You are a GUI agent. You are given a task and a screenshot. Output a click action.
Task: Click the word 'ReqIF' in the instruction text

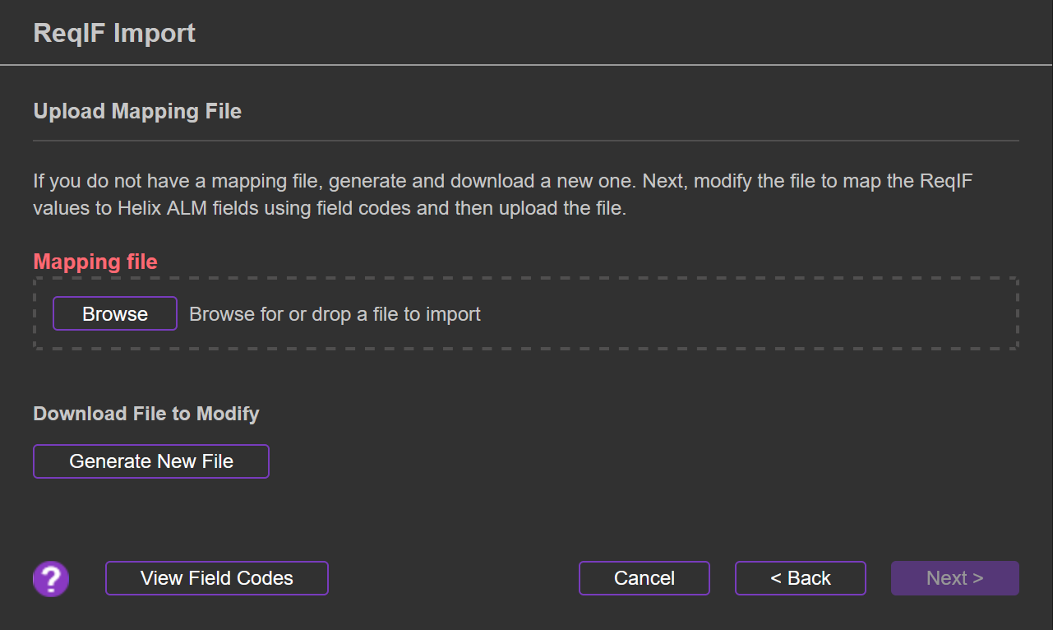pyautogui.click(x=945, y=181)
